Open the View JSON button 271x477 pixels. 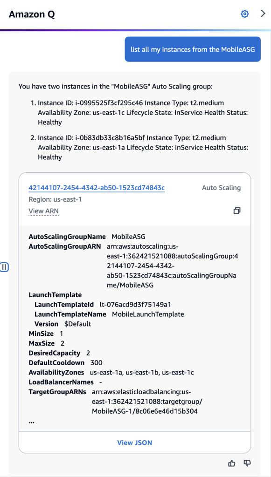click(x=134, y=442)
